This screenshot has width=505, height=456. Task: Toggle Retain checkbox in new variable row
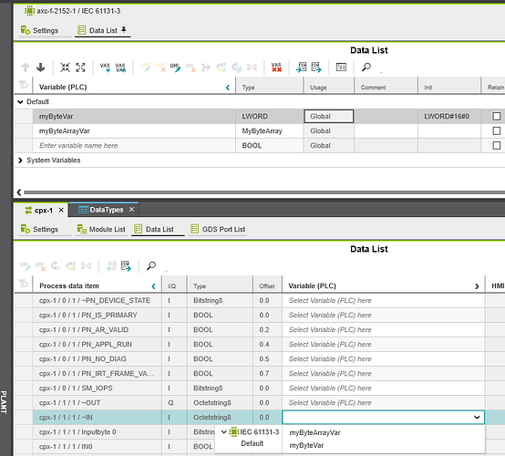tap(496, 146)
